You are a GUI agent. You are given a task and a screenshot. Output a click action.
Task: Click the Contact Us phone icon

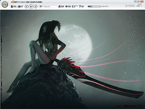75,6
